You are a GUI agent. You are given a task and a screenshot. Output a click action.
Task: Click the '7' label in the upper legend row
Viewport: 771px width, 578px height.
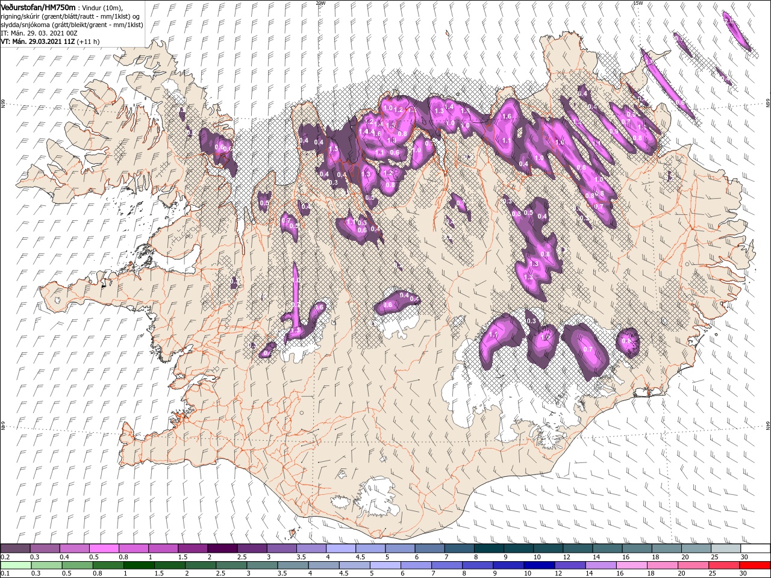[446, 557]
